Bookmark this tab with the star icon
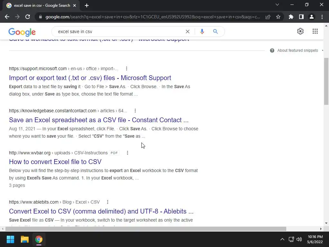Screen dimensions: 329x247 [278, 17]
